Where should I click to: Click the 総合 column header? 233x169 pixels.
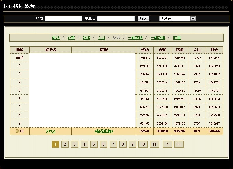pos(214,50)
